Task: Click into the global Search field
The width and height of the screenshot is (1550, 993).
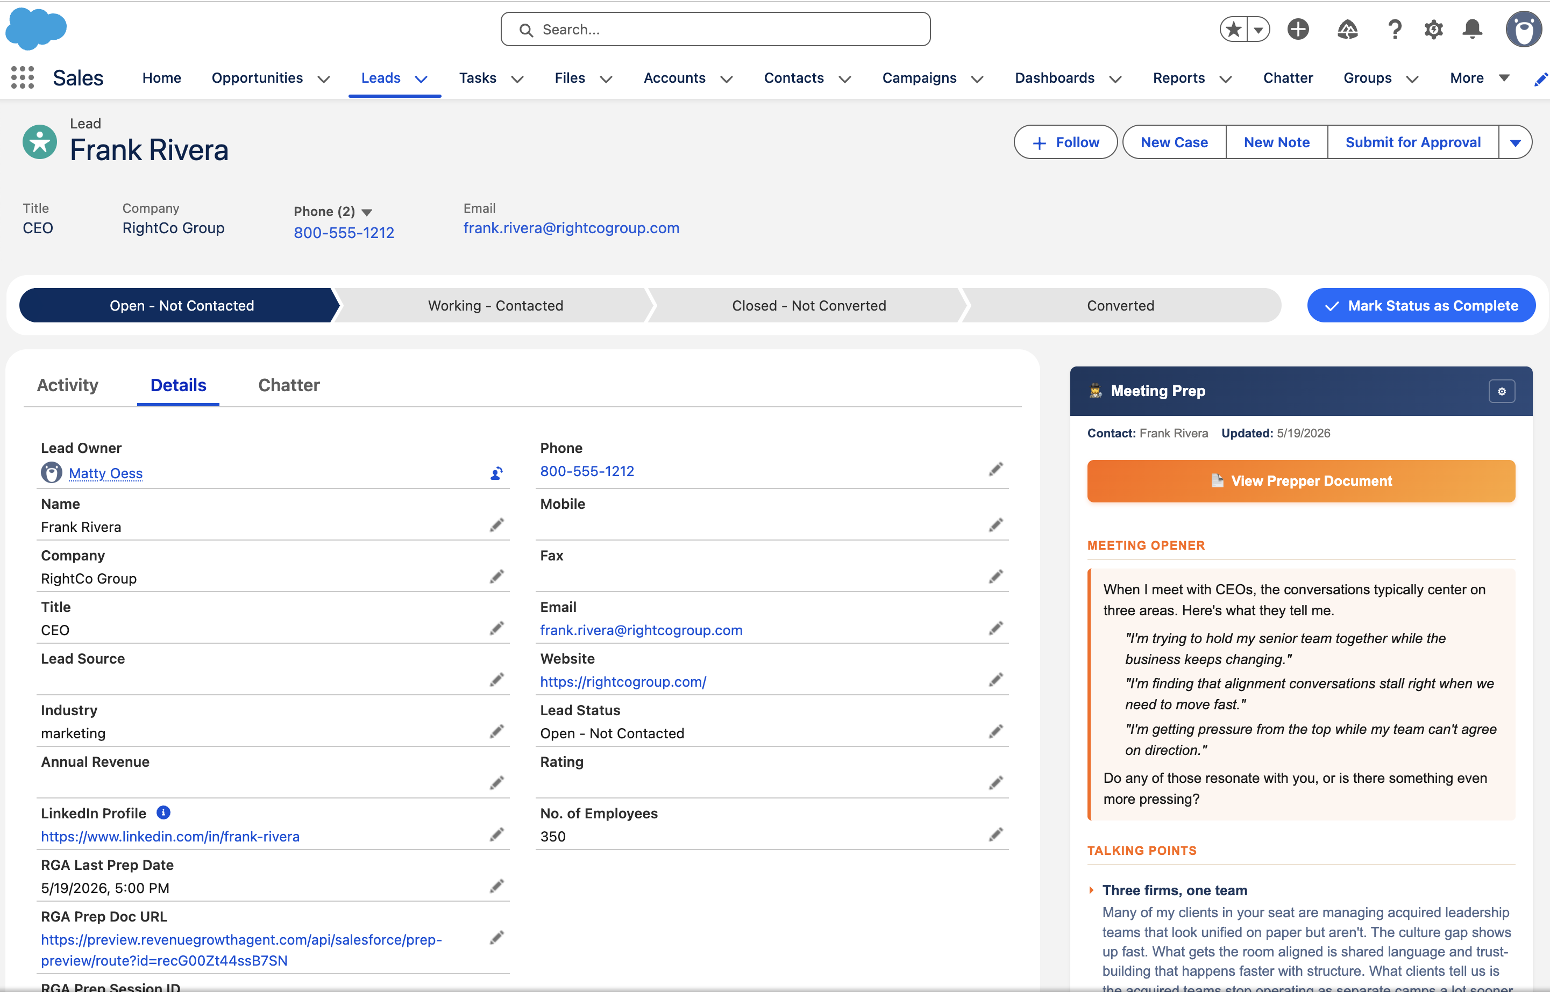Action: (x=715, y=30)
